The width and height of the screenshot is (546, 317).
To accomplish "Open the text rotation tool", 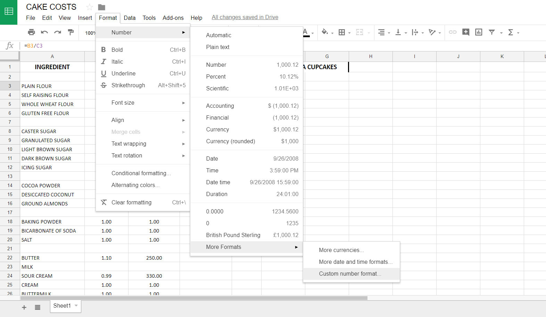I will pyautogui.click(x=432, y=32).
